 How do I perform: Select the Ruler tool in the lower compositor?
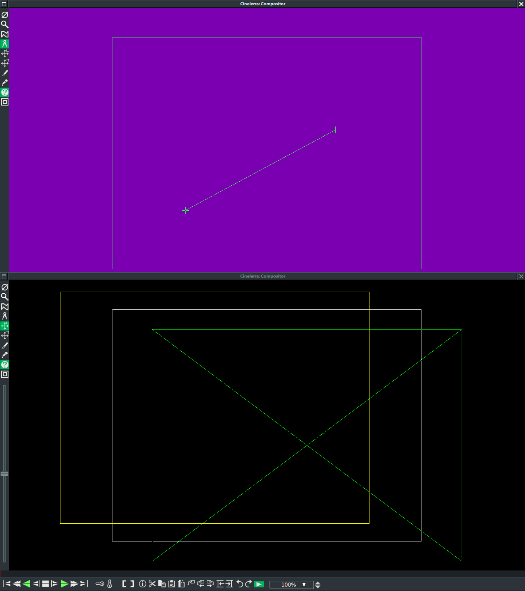[x=5, y=316]
